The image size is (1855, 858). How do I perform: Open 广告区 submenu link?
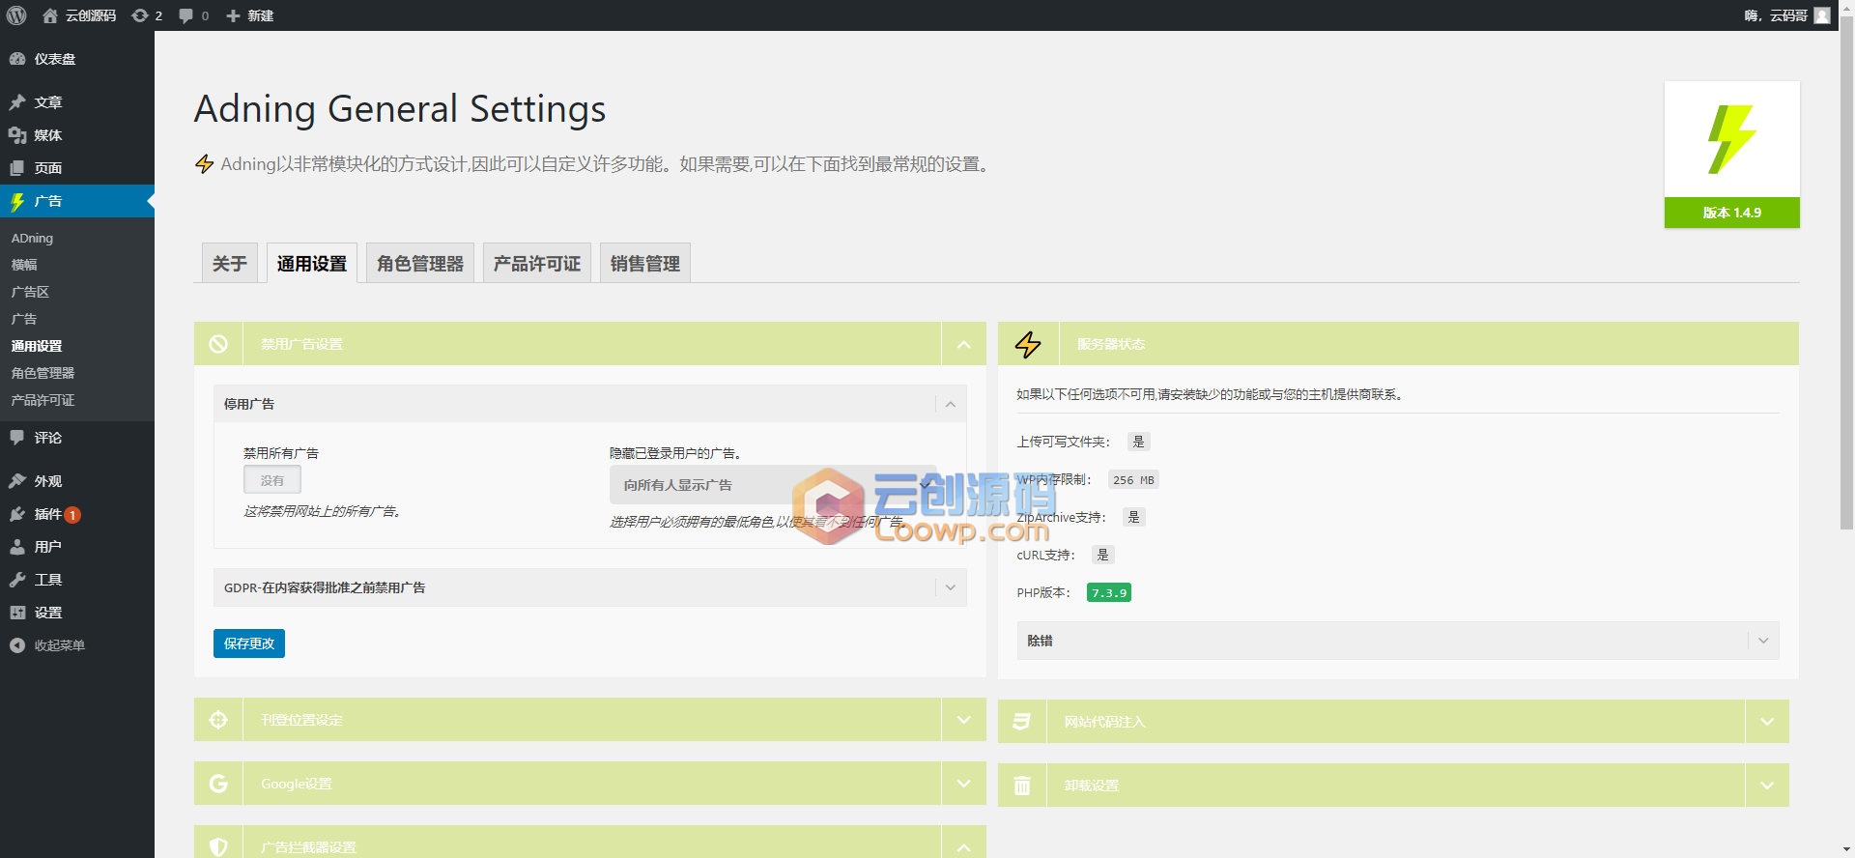pyautogui.click(x=30, y=292)
